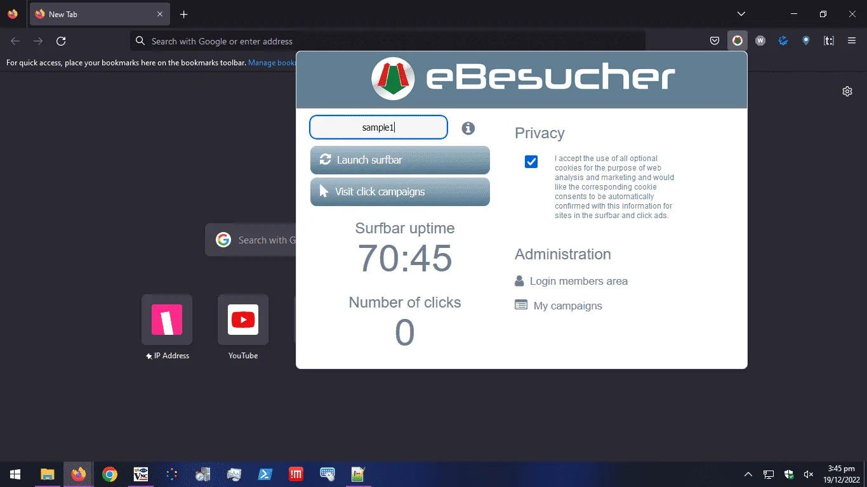Open a new browser tab
Screen dimensions: 867x487
coord(183,14)
